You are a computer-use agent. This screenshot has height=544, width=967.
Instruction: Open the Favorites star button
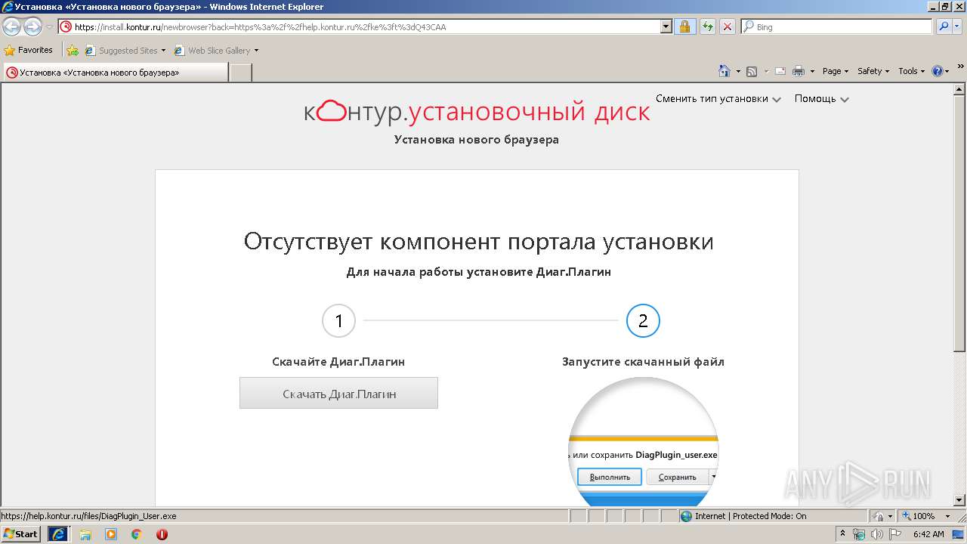(x=29, y=50)
